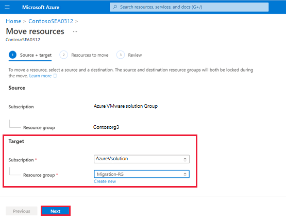This screenshot has height=219, width=286.
Task: Click the Previous button
Action: click(22, 211)
